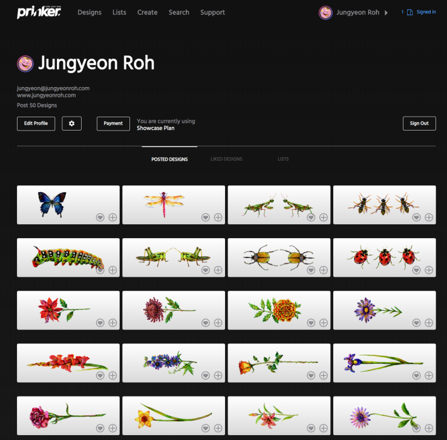
Task: Open the www.jungyeonroh.com website link
Action: (x=46, y=95)
